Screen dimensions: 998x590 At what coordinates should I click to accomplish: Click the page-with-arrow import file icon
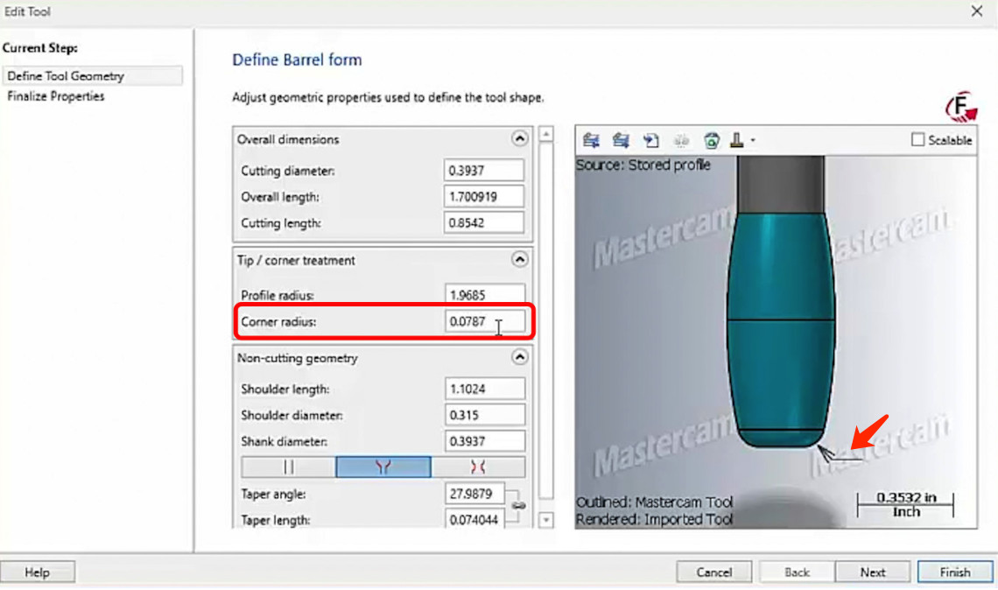coord(650,141)
